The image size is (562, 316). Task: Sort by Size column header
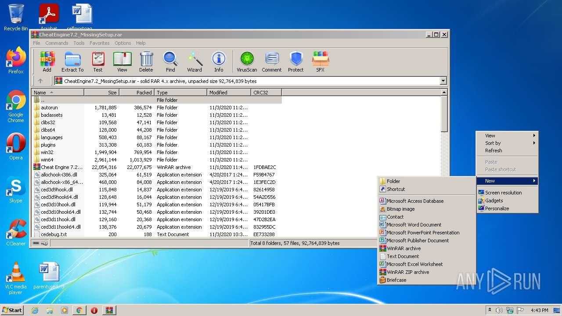tap(101, 93)
